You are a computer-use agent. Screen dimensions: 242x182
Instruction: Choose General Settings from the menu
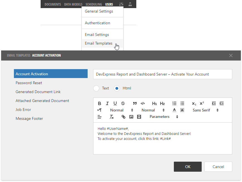(102, 11)
